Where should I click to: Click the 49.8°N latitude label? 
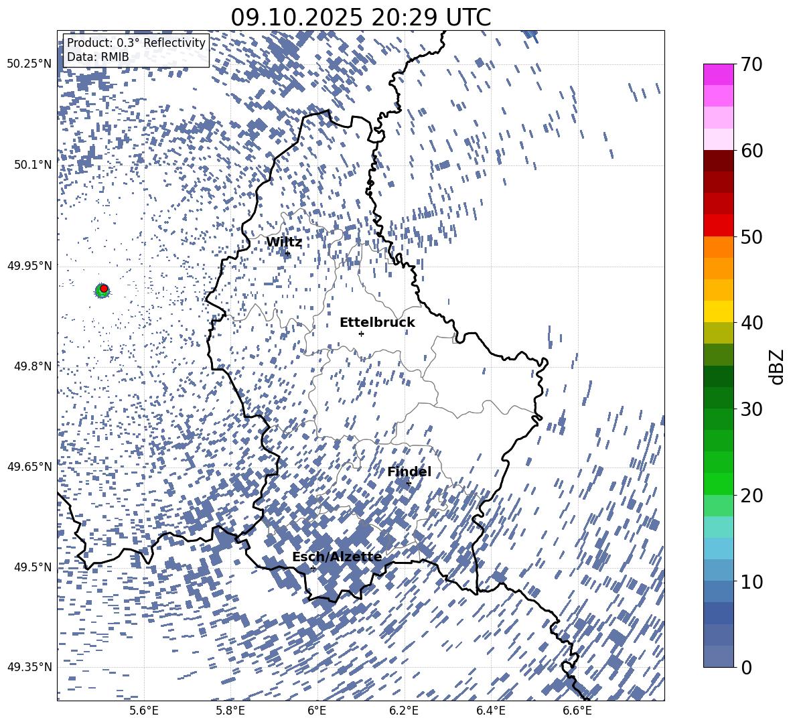pyautogui.click(x=33, y=366)
